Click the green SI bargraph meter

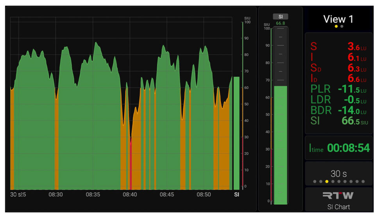click(280, 145)
